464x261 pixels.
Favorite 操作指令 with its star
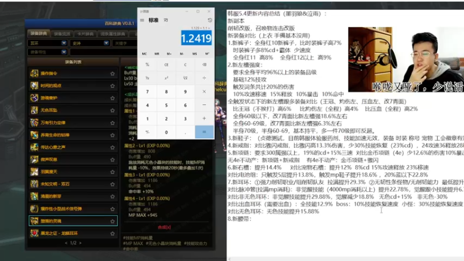(x=113, y=74)
